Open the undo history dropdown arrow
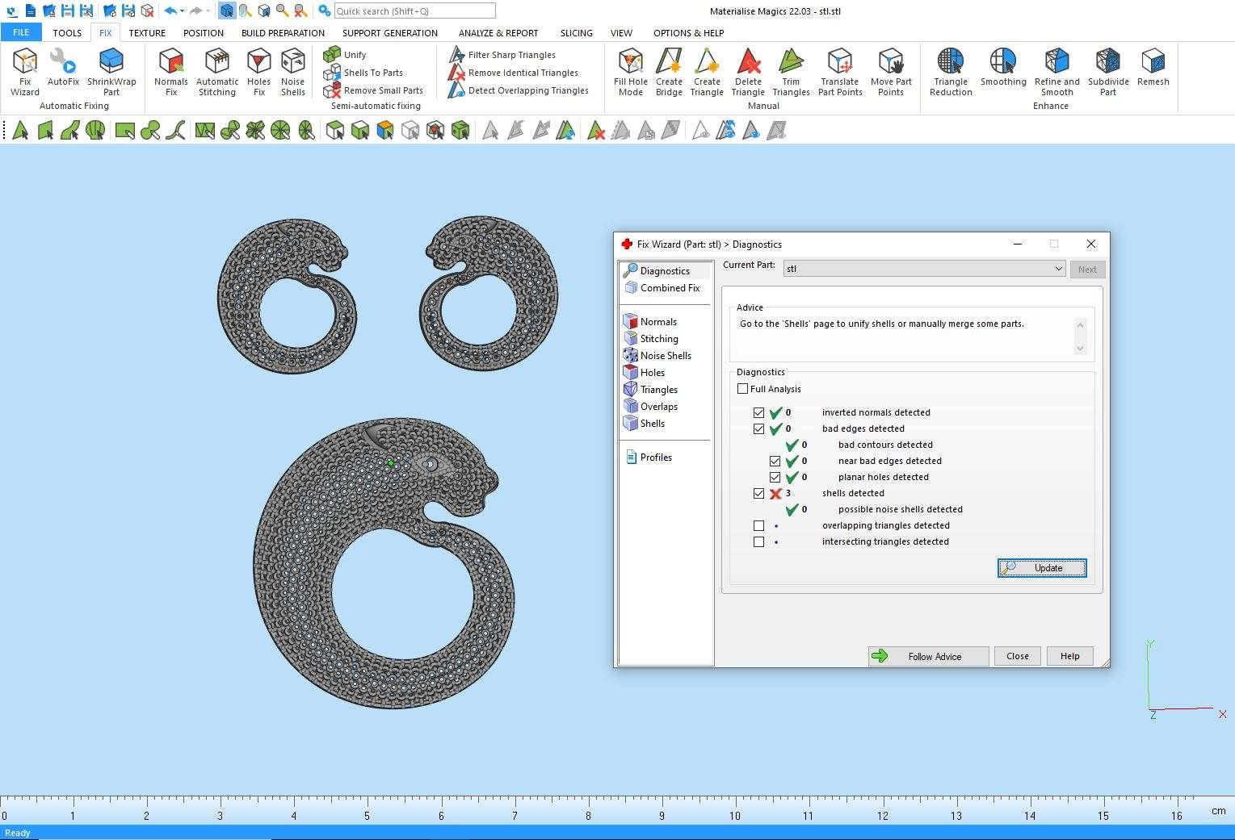1235x840 pixels. [183, 11]
